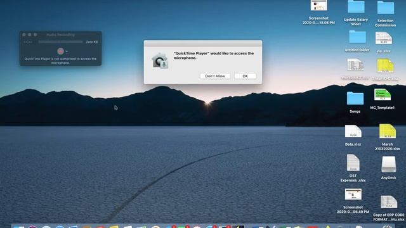Click the 'AnyDesk' name label
Screen dimensions: 406x228
pyautogui.click(x=388, y=178)
